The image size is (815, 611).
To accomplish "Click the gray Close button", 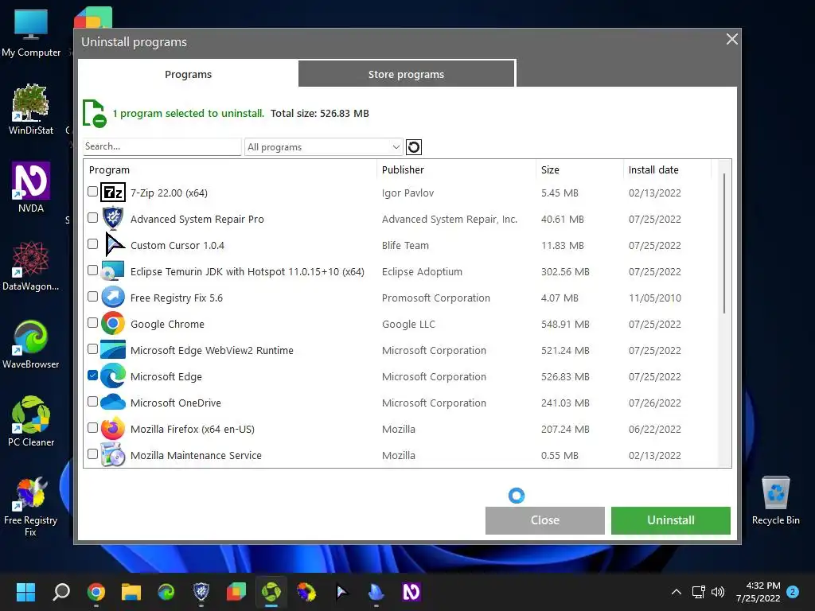I will pyautogui.click(x=544, y=520).
